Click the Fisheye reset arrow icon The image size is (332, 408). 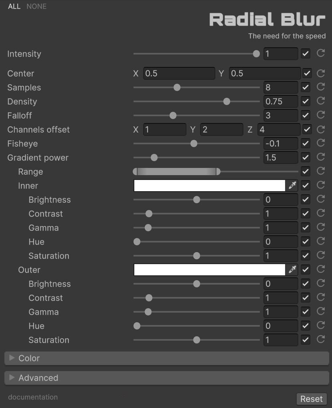pos(320,143)
